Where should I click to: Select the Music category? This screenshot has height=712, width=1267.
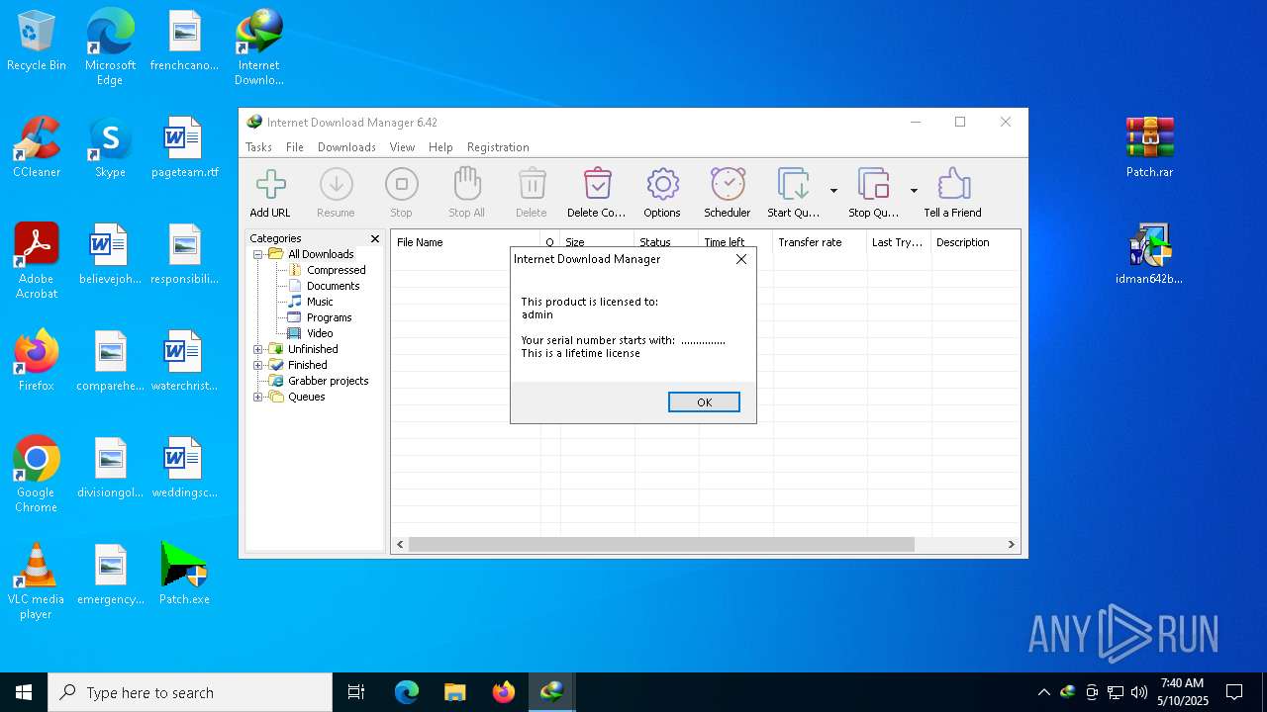coord(320,302)
